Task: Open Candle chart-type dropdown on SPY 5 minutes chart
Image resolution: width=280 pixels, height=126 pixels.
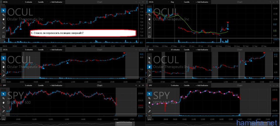Action: click(189, 85)
